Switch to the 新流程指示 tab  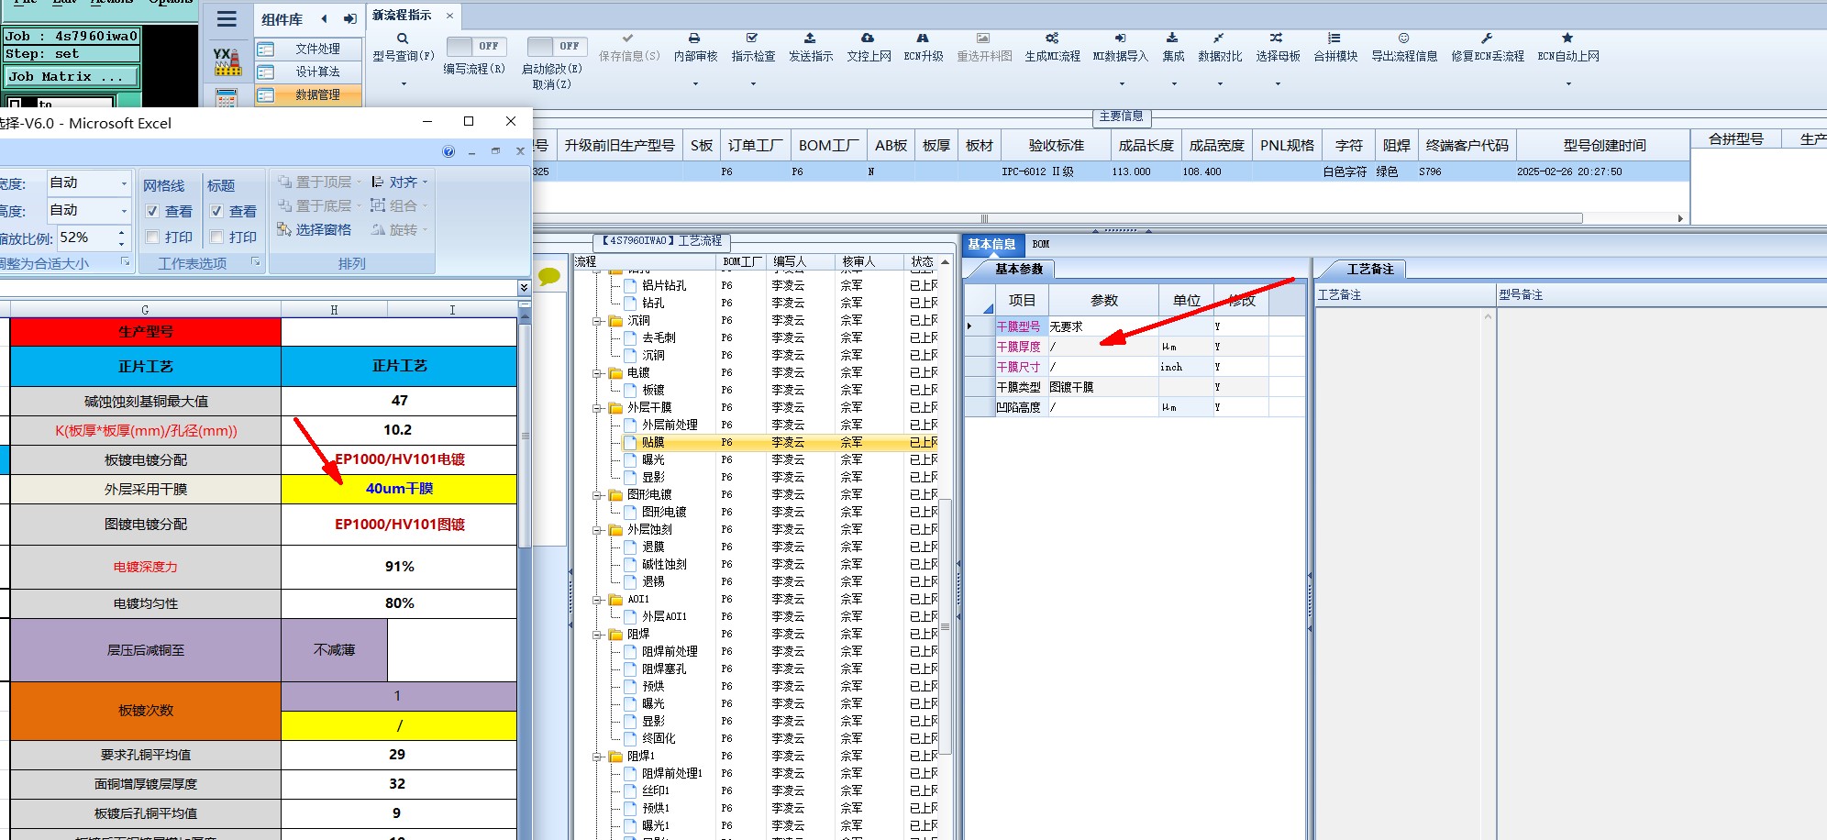402,16
